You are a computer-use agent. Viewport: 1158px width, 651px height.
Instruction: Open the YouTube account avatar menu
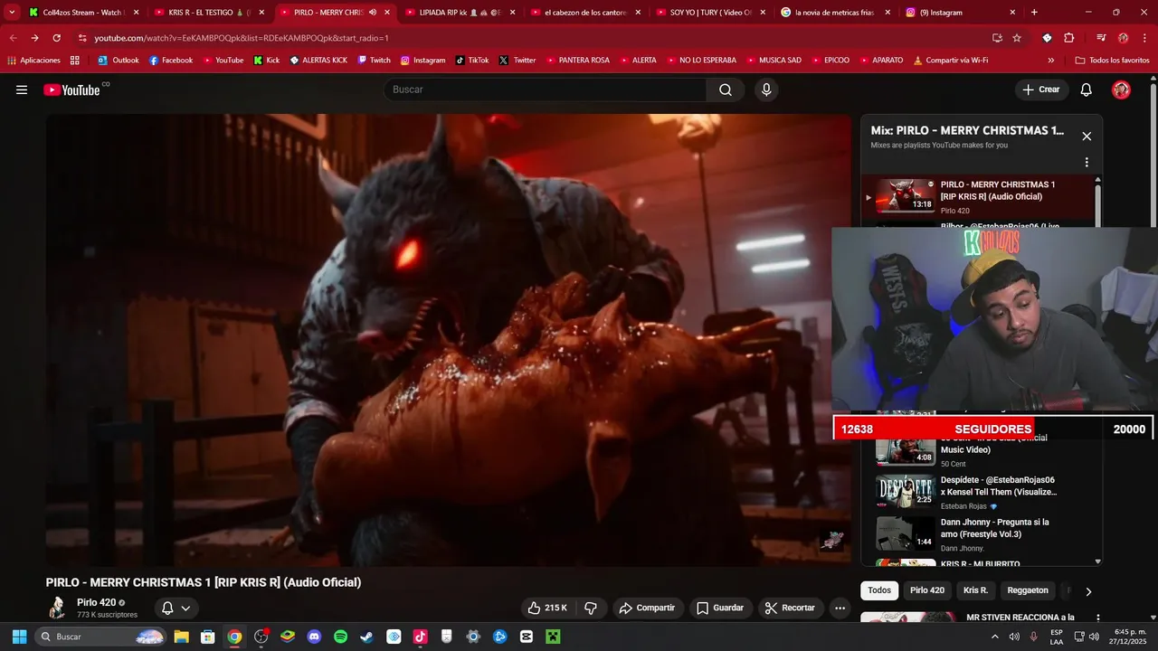tap(1121, 90)
